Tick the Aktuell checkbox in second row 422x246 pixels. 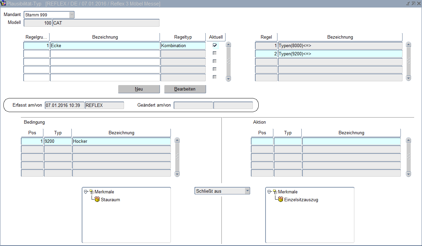[215, 53]
